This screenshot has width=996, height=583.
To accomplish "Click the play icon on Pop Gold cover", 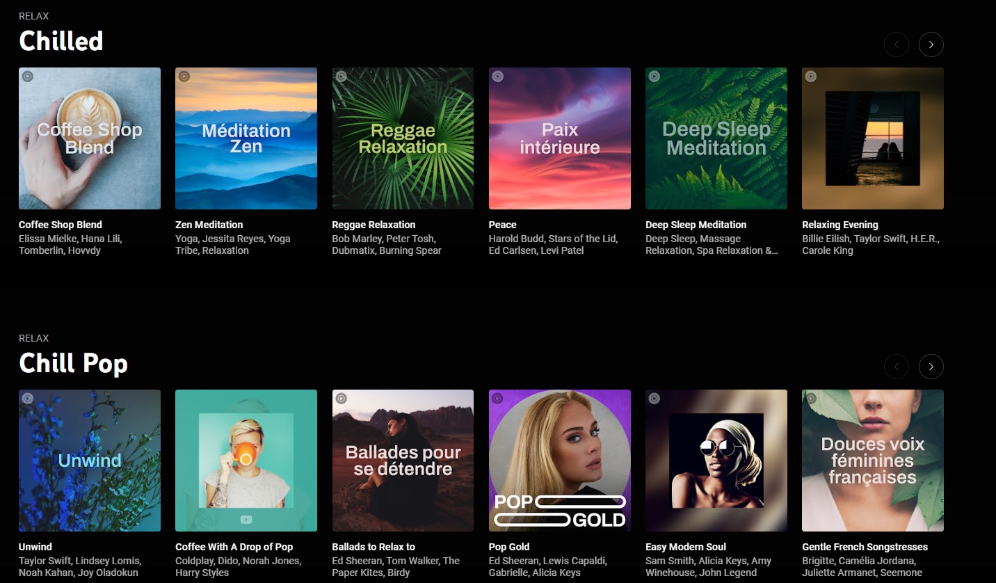I will (497, 399).
